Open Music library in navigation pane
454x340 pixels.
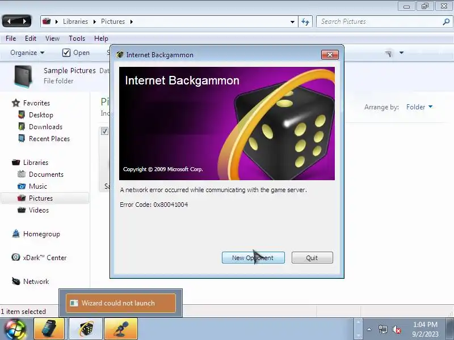pyautogui.click(x=38, y=186)
